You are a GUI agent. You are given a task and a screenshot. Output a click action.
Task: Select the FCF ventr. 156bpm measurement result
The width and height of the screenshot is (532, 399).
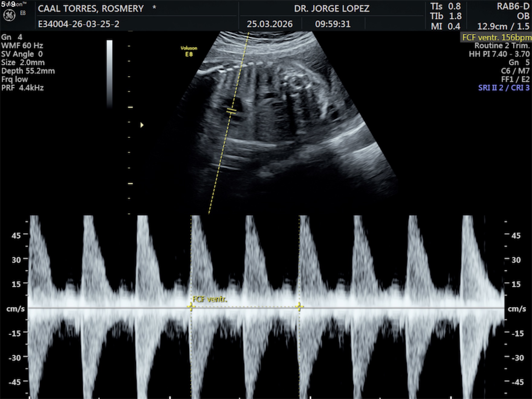click(x=496, y=37)
